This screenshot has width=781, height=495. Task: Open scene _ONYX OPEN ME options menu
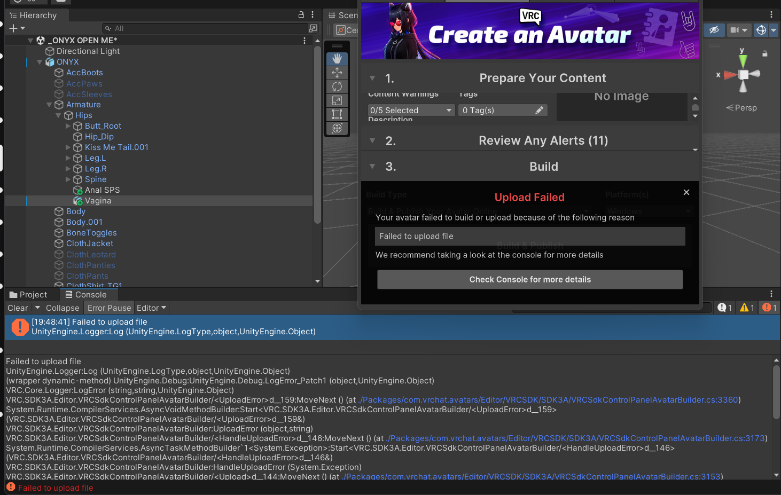coord(304,41)
